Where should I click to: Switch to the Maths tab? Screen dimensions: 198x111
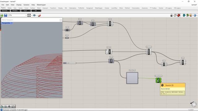(10, 8)
